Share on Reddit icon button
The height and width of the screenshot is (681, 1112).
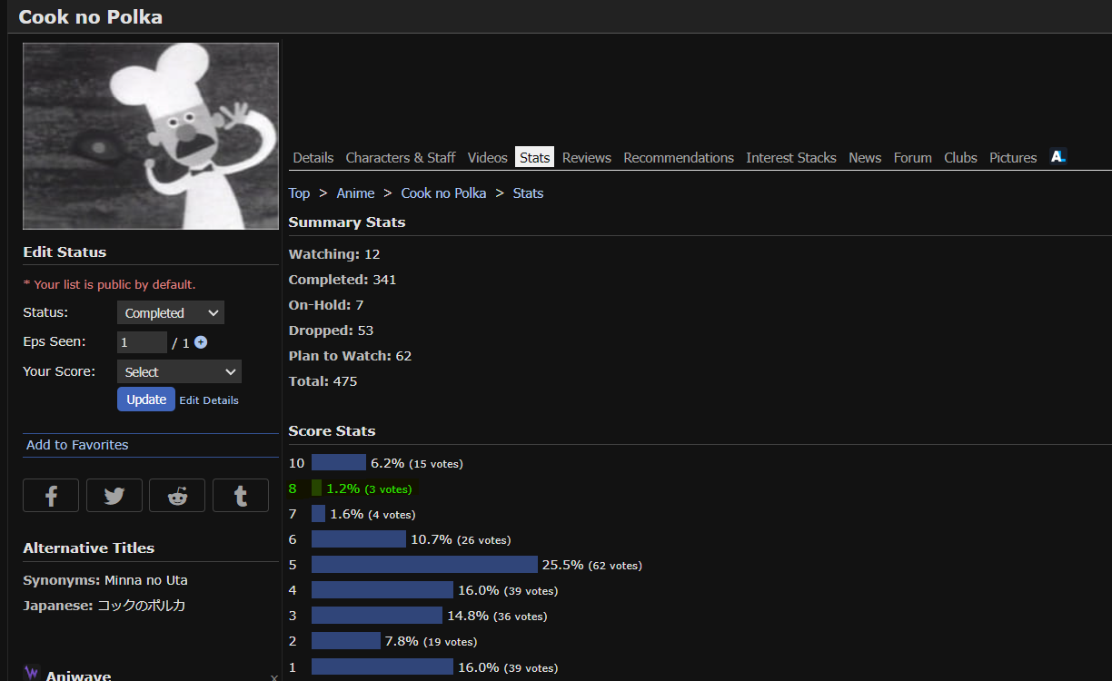177,496
